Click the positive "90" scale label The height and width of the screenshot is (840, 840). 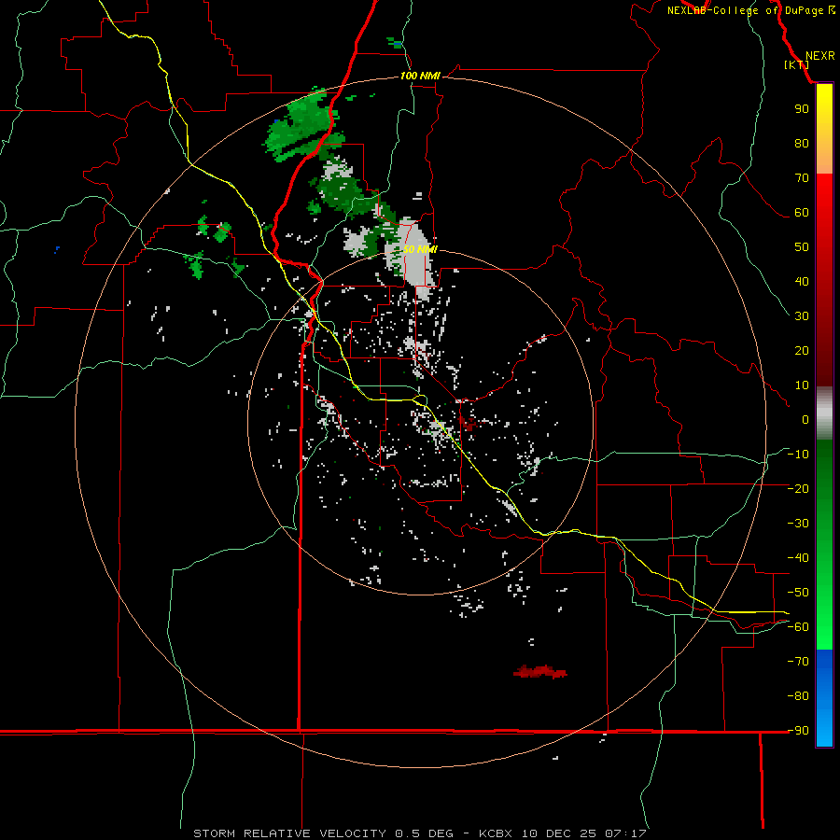tap(802, 109)
